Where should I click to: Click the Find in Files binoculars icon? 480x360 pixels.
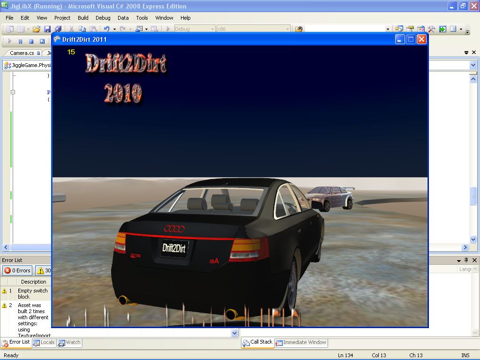click(x=299, y=29)
